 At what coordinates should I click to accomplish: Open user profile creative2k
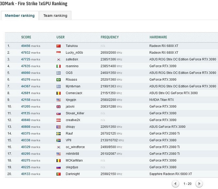pos(73,120)
